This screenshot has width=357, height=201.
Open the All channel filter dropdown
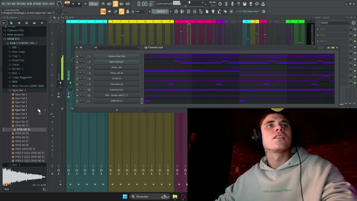(116, 47)
